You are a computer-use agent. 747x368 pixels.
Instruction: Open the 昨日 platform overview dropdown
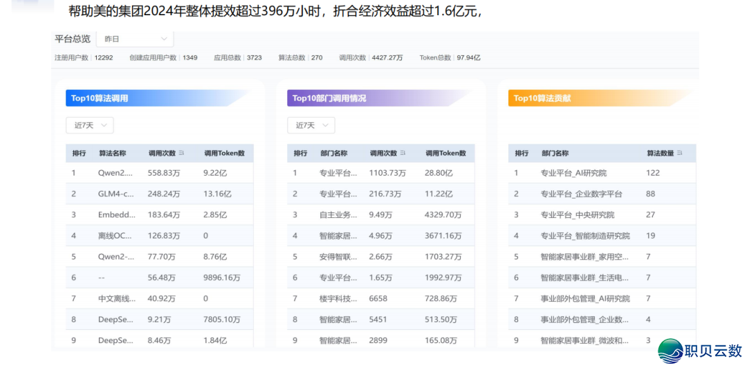(135, 39)
